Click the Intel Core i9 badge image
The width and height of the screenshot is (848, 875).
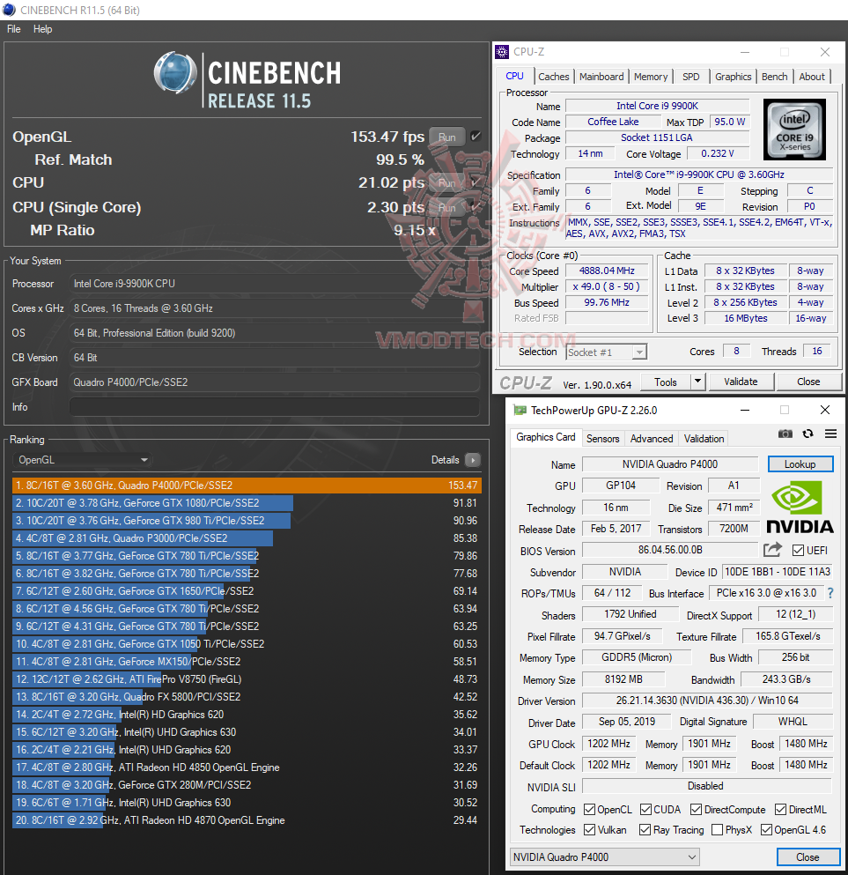coord(794,130)
